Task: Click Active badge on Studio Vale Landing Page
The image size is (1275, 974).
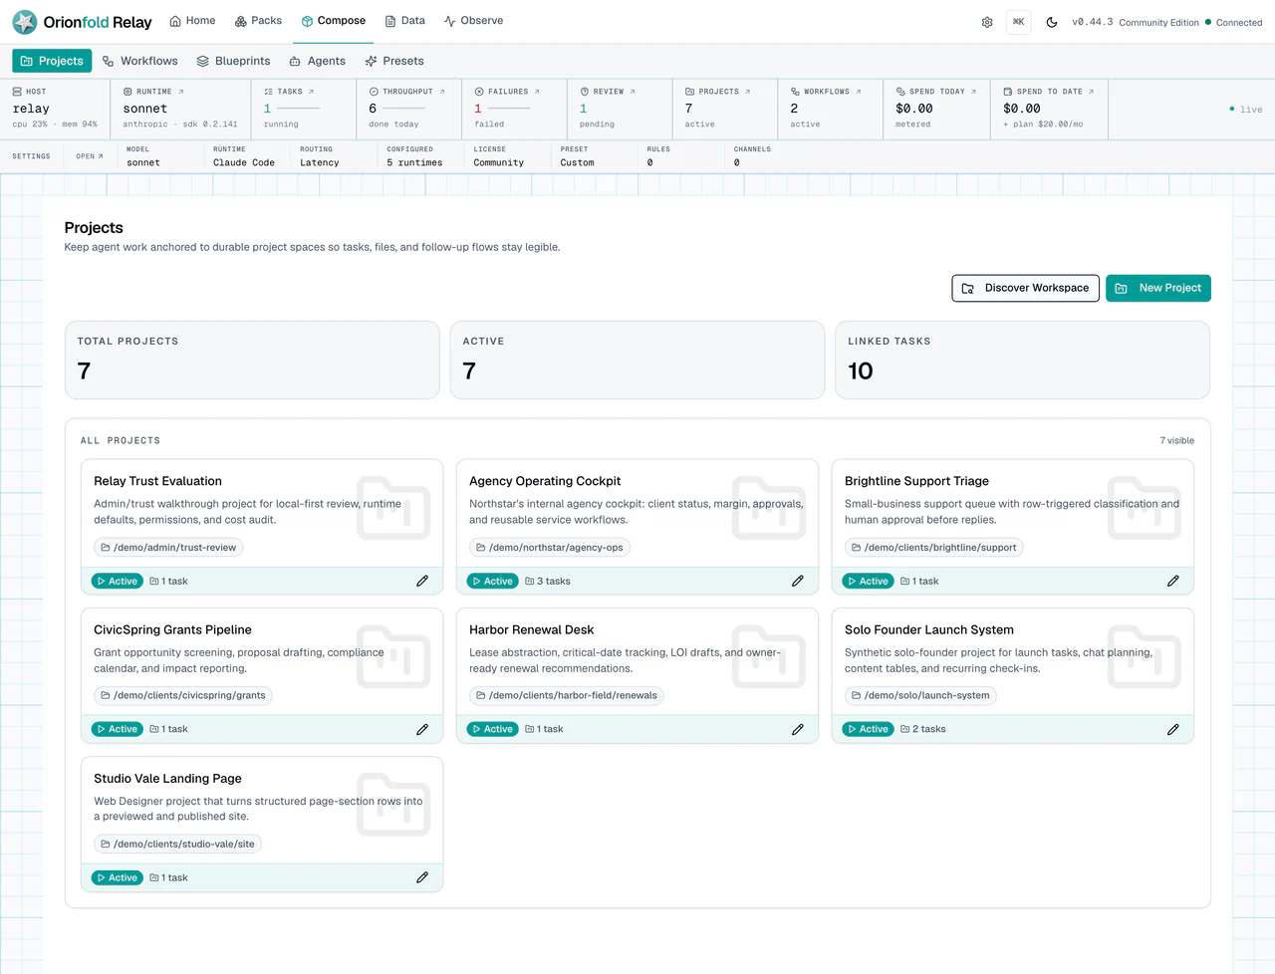Action: [x=118, y=877]
